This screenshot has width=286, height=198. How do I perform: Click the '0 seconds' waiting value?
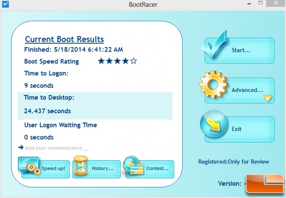(39, 137)
